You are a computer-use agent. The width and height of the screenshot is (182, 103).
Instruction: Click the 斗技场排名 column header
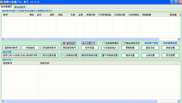(134, 15)
